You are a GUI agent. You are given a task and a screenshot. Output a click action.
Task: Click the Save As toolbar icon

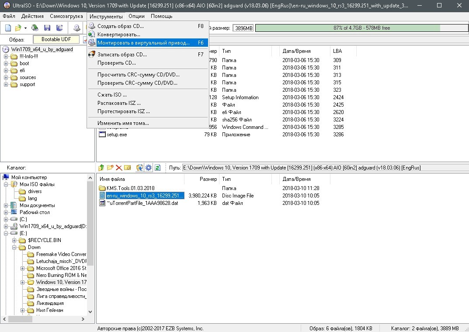pyautogui.click(x=59, y=28)
